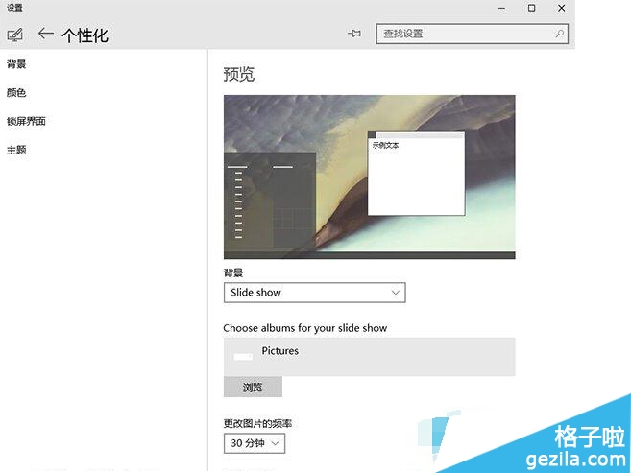Click the 浏览 browse button
The image size is (631, 473).
253,387
